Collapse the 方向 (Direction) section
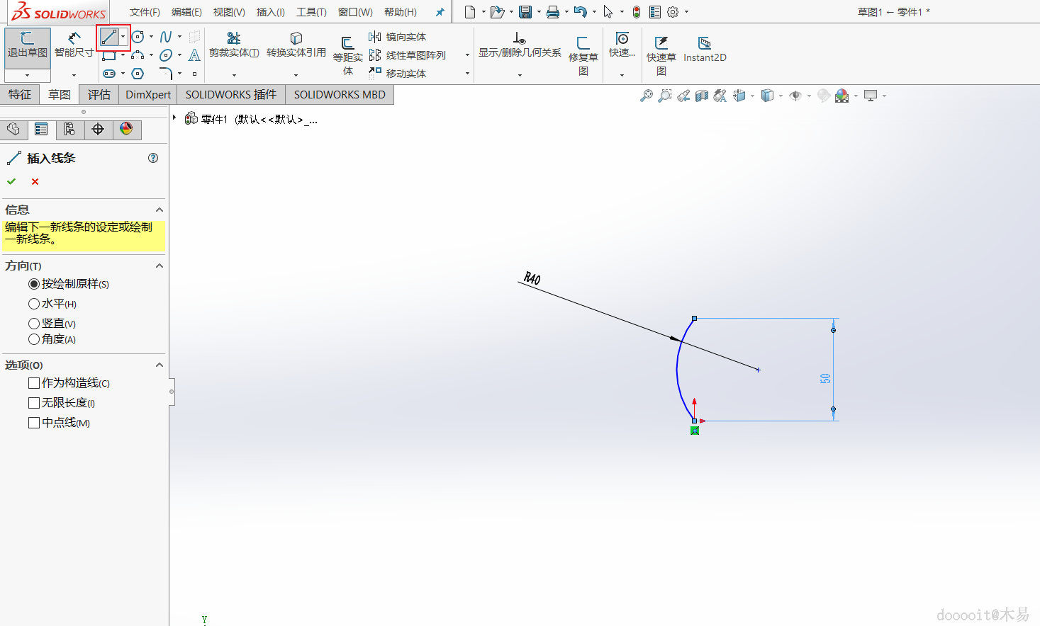The image size is (1040, 626). click(159, 266)
